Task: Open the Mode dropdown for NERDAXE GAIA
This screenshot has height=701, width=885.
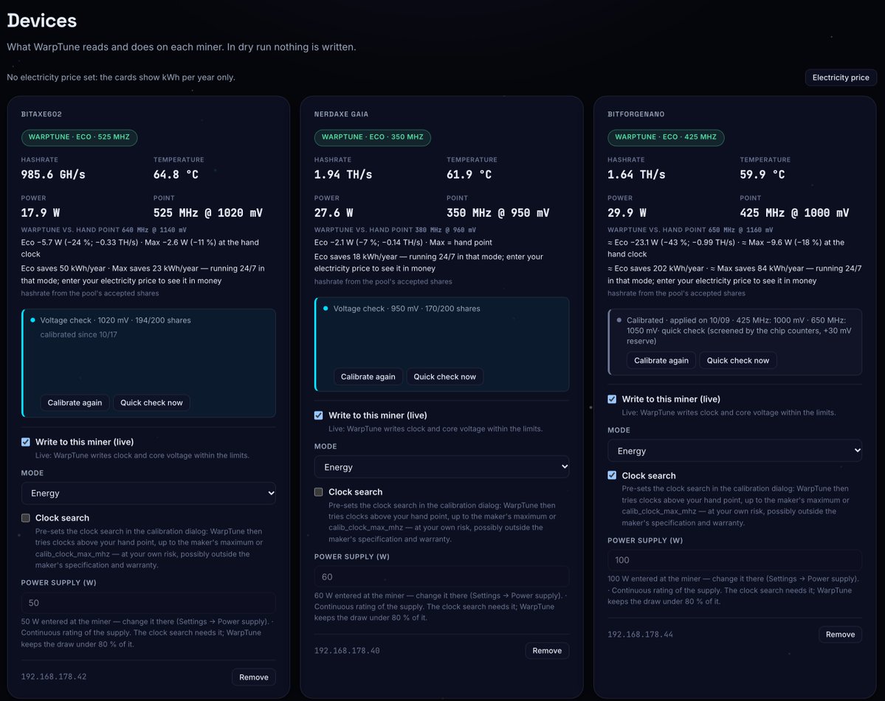Action: 441,467
